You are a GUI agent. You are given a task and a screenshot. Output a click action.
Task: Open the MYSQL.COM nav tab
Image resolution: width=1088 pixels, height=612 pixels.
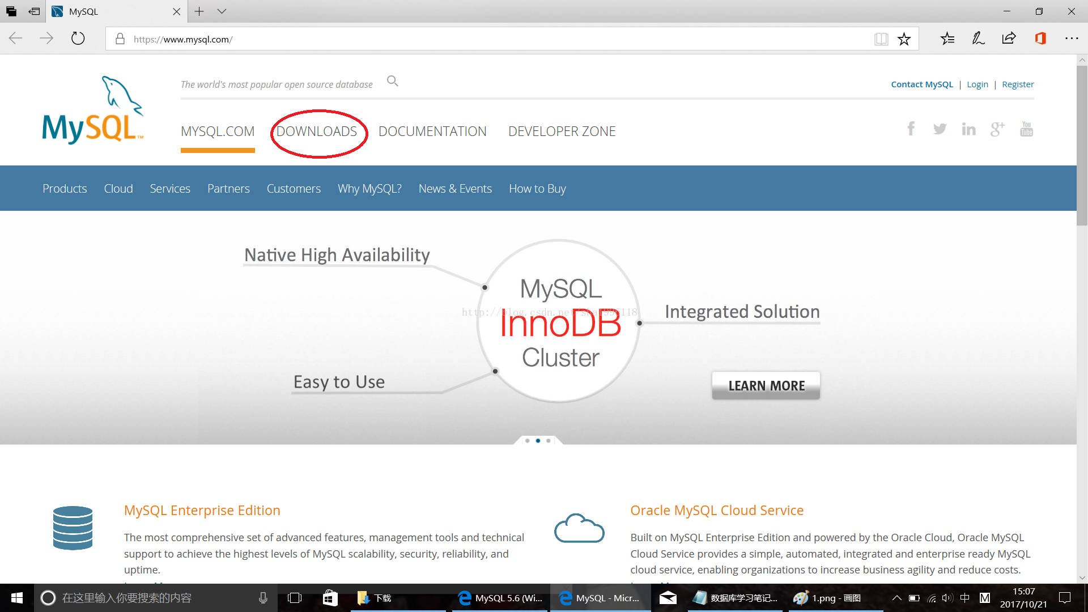[218, 131]
